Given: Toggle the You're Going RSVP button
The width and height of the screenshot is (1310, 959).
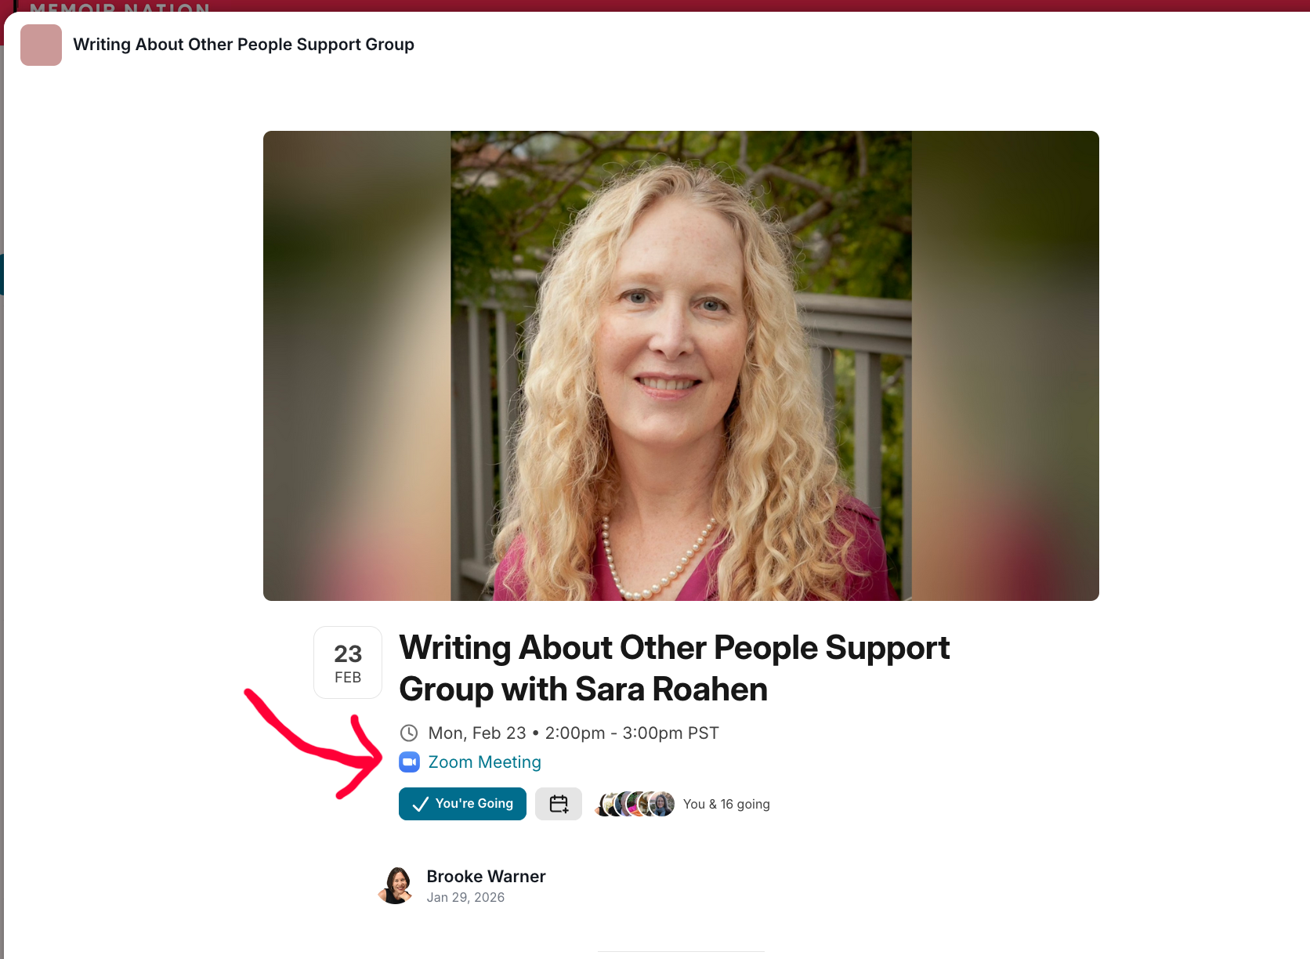Looking at the screenshot, I should click(462, 804).
